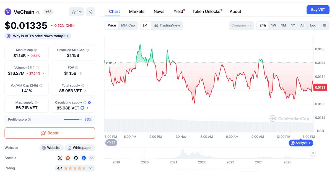Open the Chart tab
Screen dimensions: 332x172
115,12
